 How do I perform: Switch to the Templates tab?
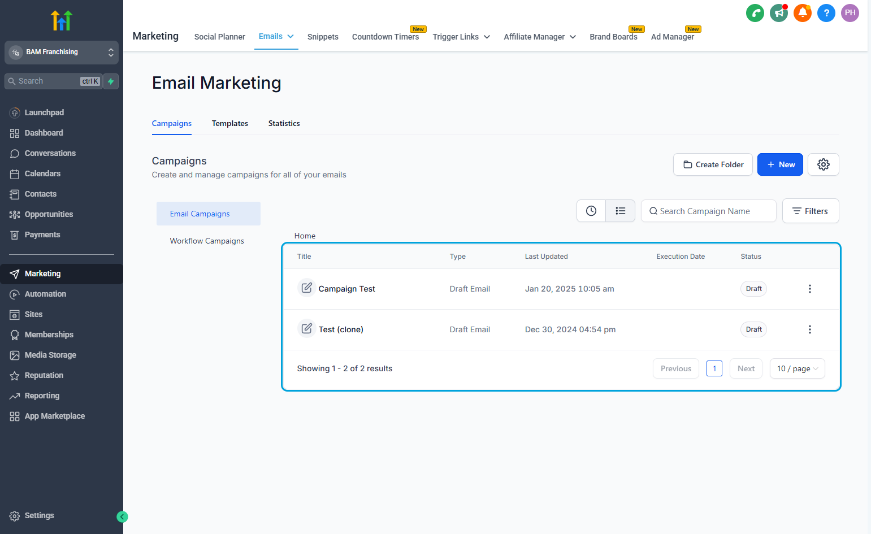point(230,123)
